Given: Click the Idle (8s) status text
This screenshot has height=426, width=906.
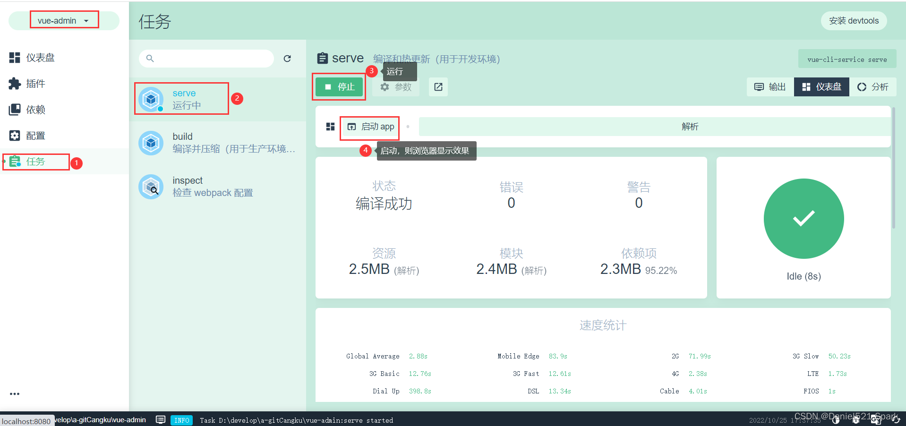Looking at the screenshot, I should 803,276.
